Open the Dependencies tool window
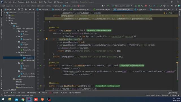Image resolution: width=181 pixels, height=102 pixels. pyautogui.click(x=75, y=93)
